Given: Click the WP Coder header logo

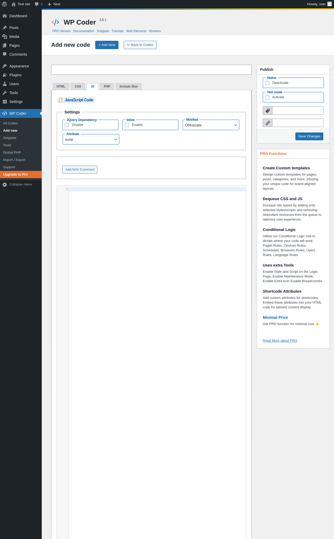Looking at the screenshot, I should (55, 22).
